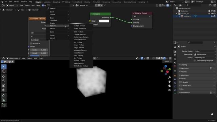Screen dimensions: 217x122
Task: Toggle Normalize checkbox on Voronoi Texture node
Action: 31,43
